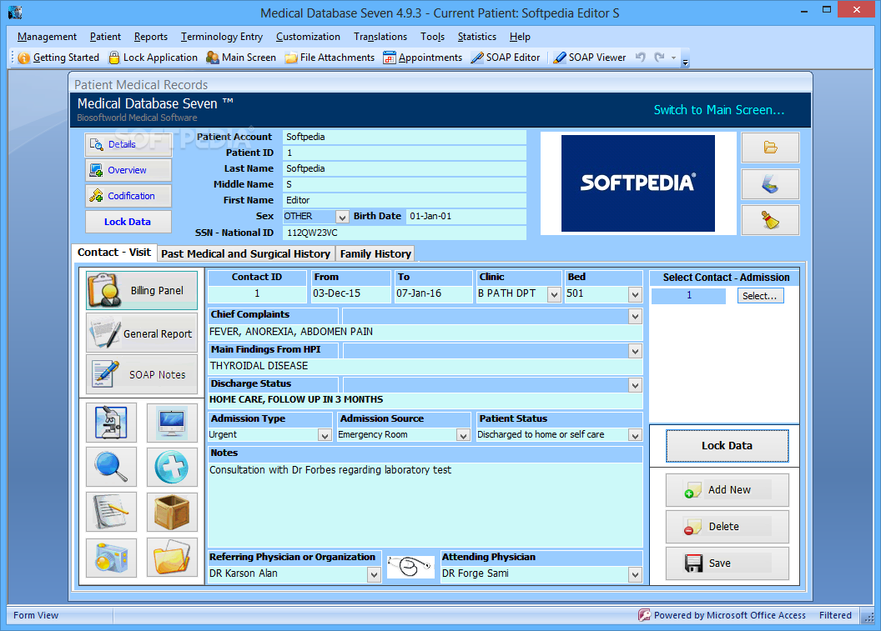Open patient Overview
881x631 pixels.
(x=128, y=170)
